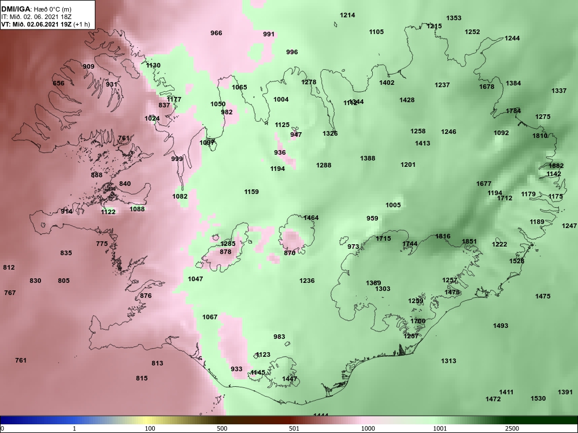Select the height value 933

236,369
